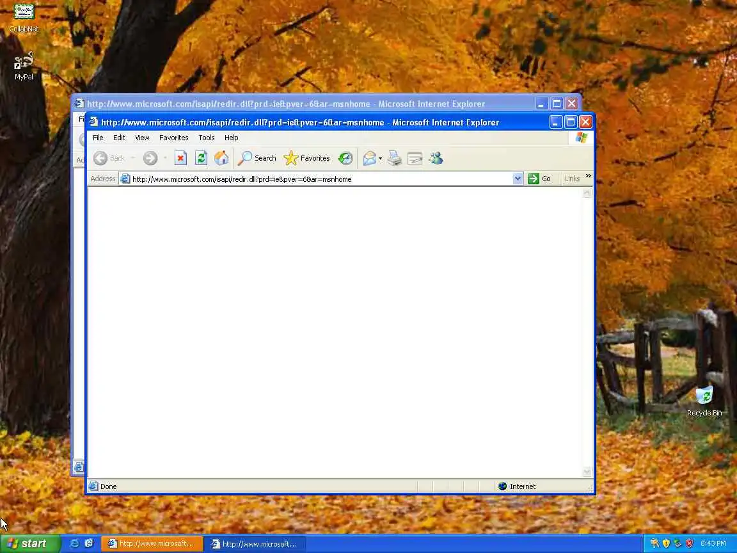Click the IE icon in front title bar

tap(93, 122)
